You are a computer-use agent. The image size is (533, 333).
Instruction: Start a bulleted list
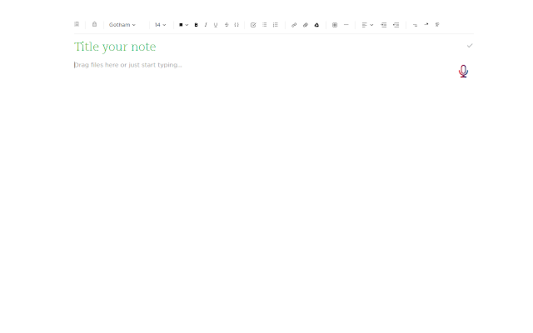click(265, 25)
